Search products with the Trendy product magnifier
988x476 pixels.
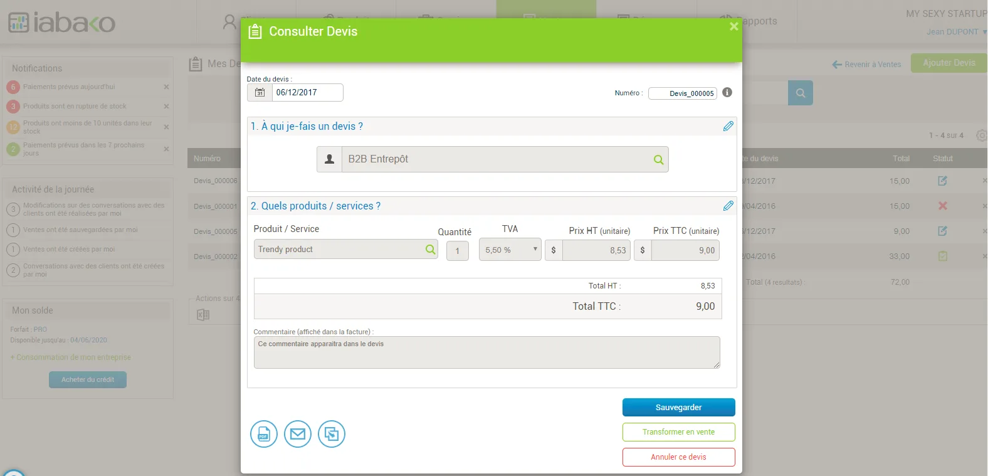pyautogui.click(x=430, y=249)
